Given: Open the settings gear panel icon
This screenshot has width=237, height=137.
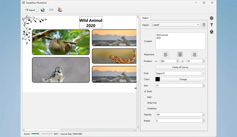Looking at the screenshot, I should [x=211, y=18].
